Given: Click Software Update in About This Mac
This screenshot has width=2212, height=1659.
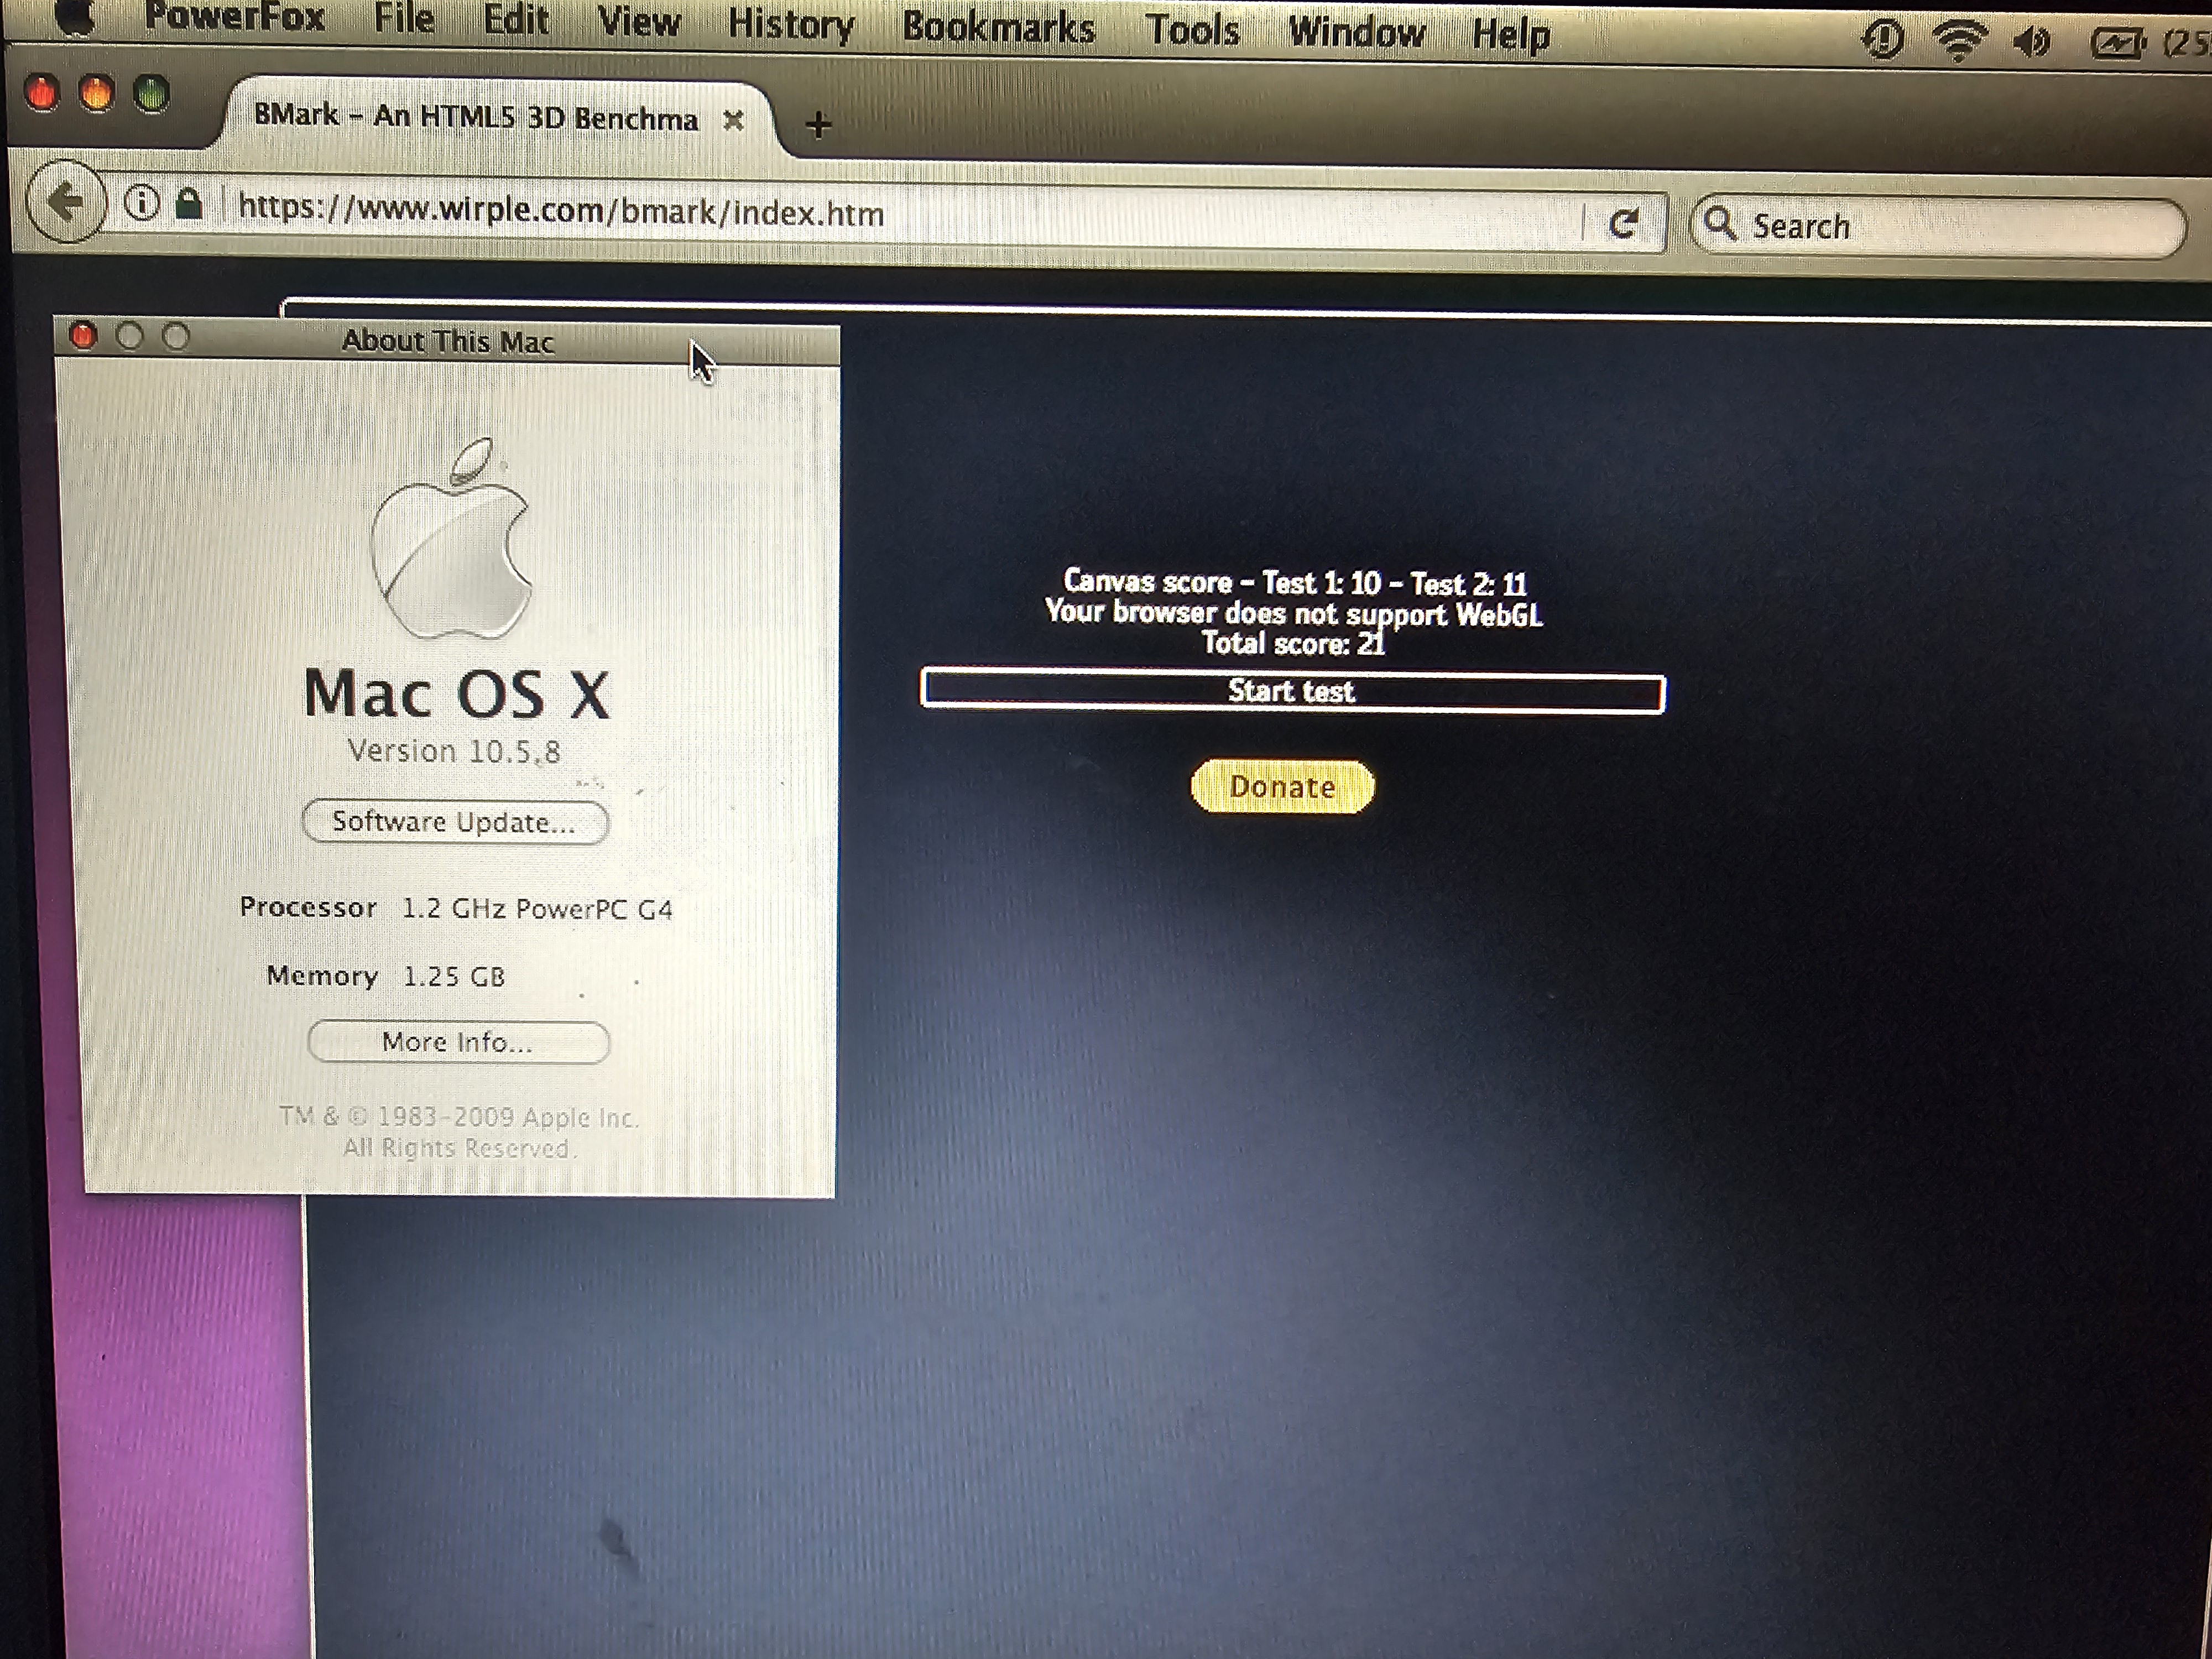Looking at the screenshot, I should (455, 822).
